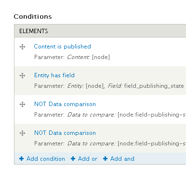Click the move handle next to Entity has field
The width and height of the screenshot is (186, 178).
pyautogui.click(x=23, y=75)
